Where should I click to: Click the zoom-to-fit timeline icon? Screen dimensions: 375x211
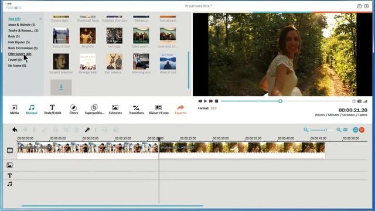pyautogui.click(x=345, y=130)
